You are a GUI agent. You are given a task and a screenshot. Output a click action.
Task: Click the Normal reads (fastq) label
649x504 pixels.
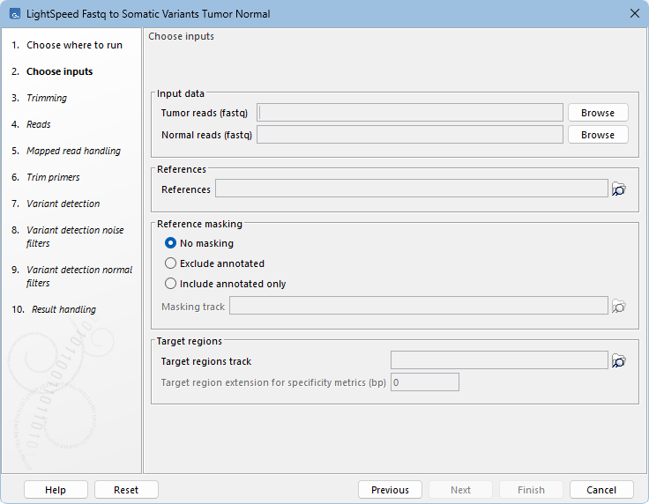pos(206,135)
